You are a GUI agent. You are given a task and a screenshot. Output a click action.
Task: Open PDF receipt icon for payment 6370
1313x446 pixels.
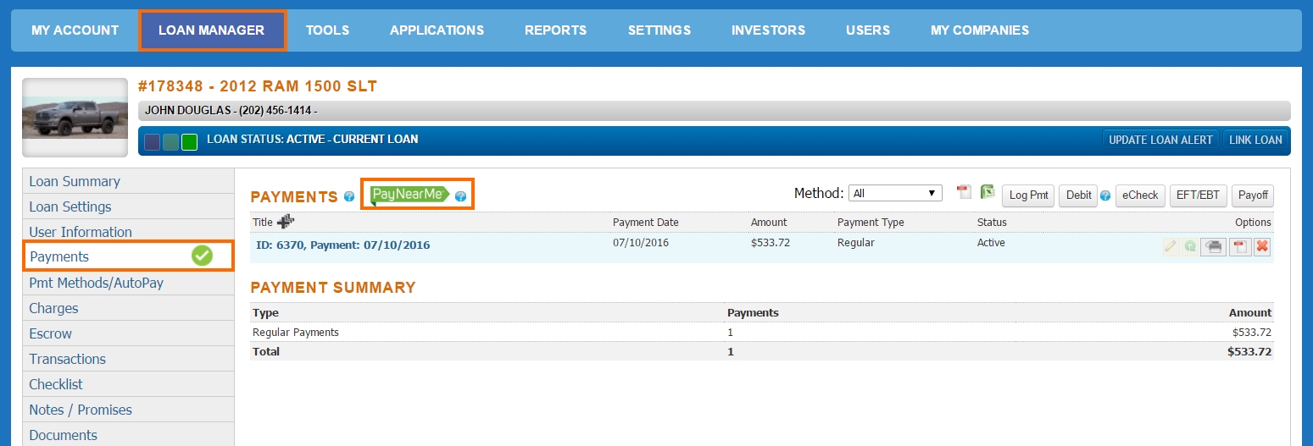pyautogui.click(x=1238, y=246)
